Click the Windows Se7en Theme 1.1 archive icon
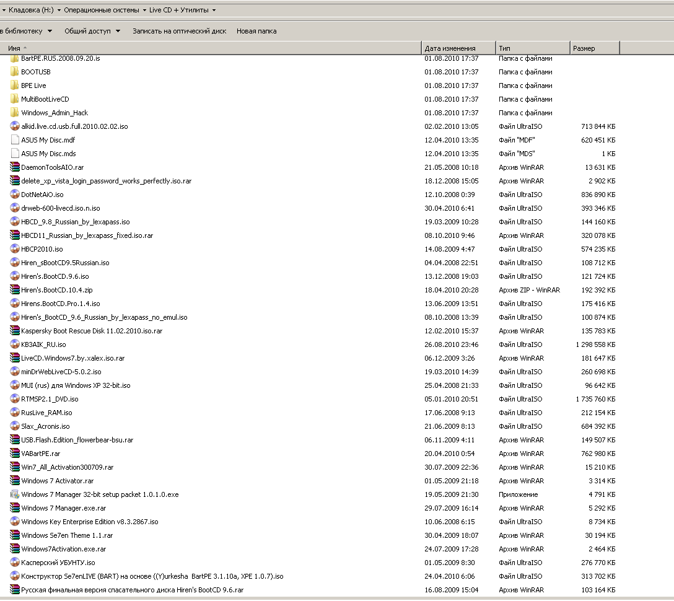This screenshot has height=601, width=674. pyautogui.click(x=15, y=535)
